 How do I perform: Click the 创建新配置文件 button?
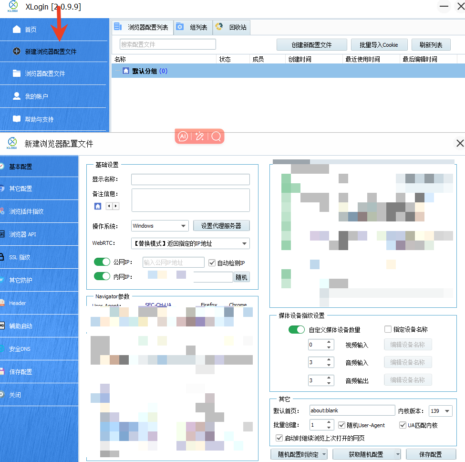(x=312, y=45)
